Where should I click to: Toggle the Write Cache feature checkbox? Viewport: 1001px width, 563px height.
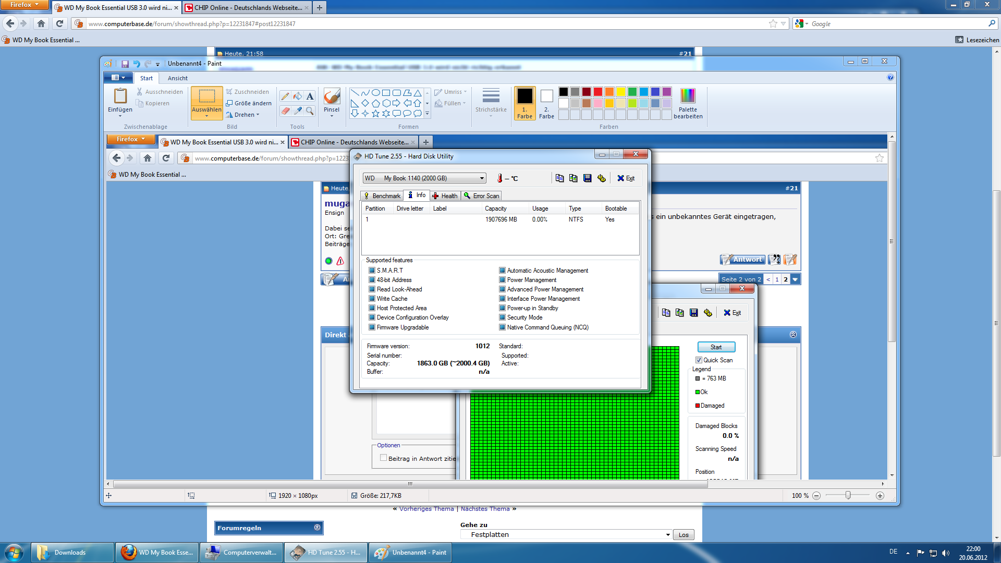(372, 299)
